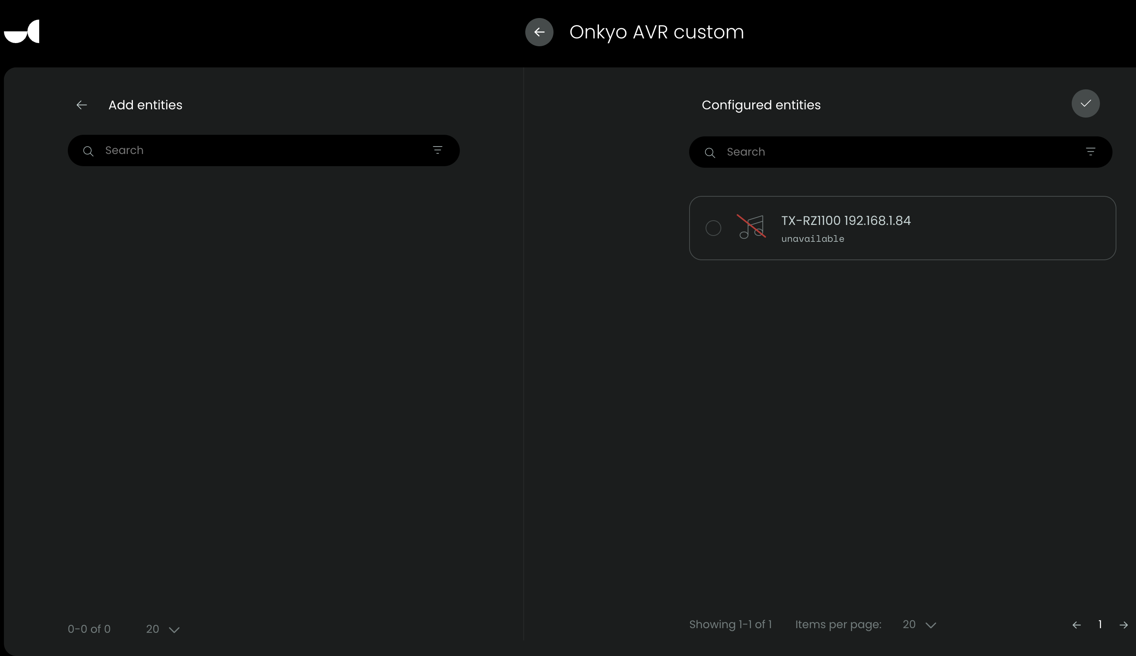Click the Configured entities search magnifier icon
The width and height of the screenshot is (1136, 656).
[710, 153]
